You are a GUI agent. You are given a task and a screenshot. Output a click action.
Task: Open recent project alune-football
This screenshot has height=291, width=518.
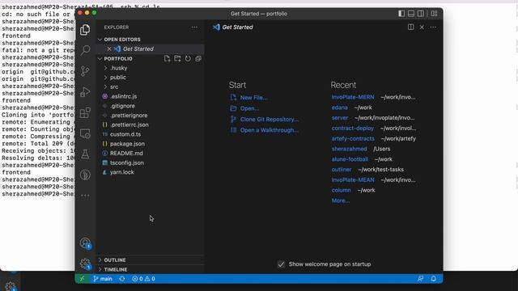[x=350, y=159]
